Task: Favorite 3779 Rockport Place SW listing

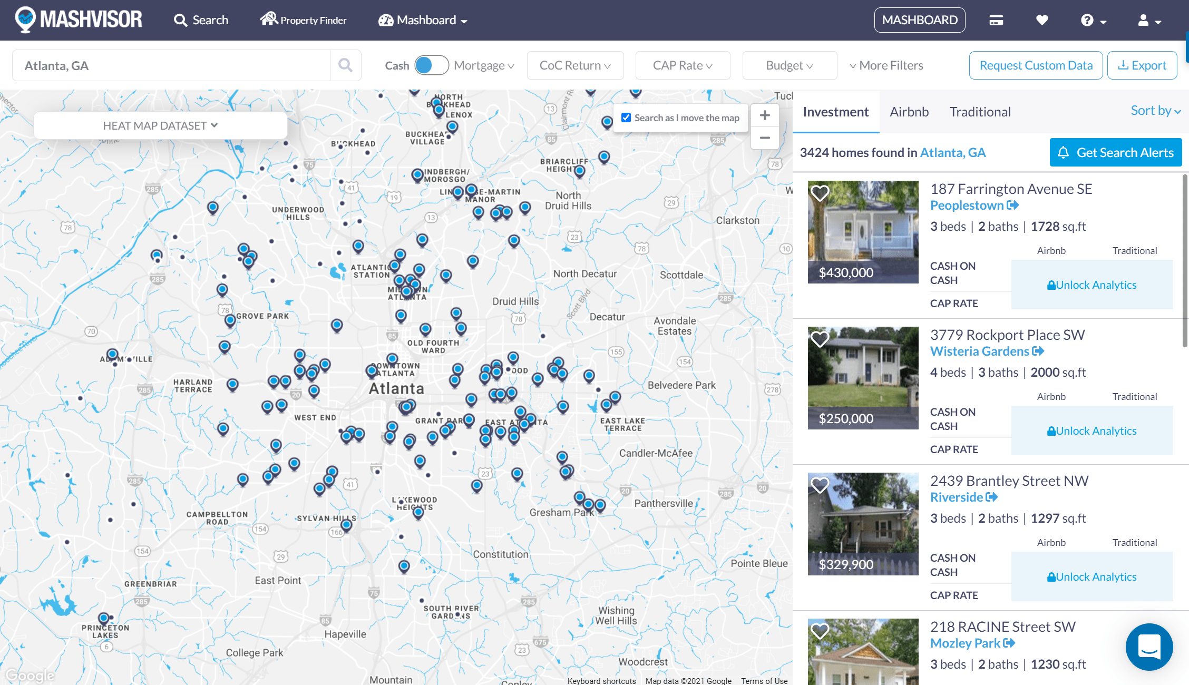Action: click(x=820, y=339)
